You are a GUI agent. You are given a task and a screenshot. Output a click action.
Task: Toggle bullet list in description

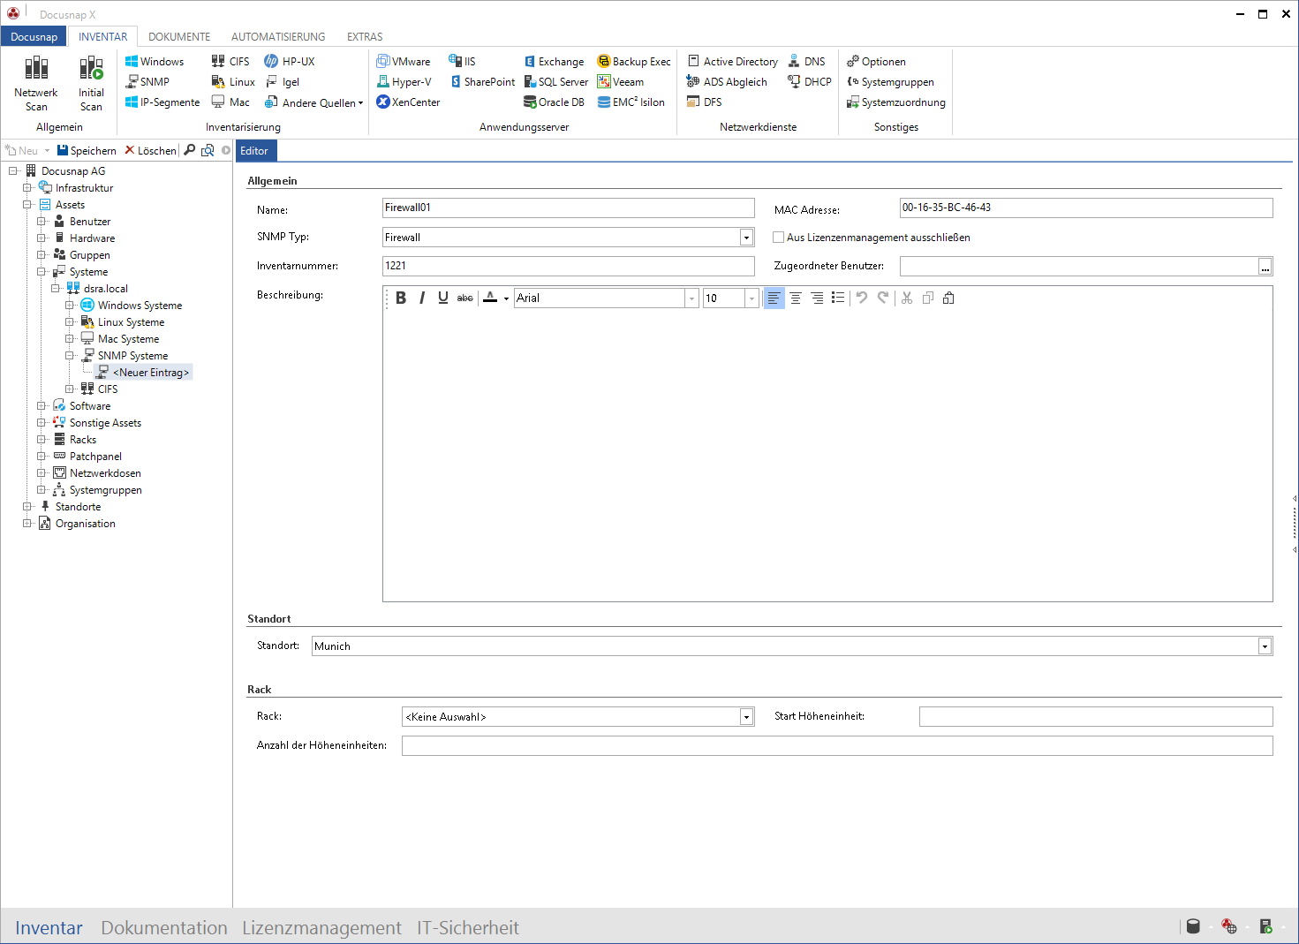coord(838,298)
